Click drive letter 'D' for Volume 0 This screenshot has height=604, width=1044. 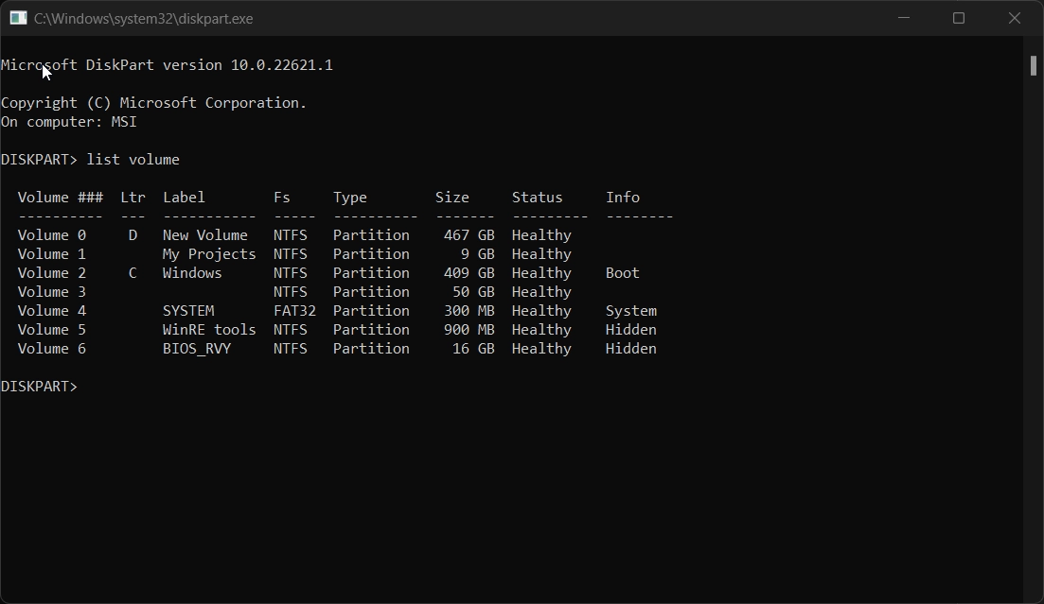133,235
